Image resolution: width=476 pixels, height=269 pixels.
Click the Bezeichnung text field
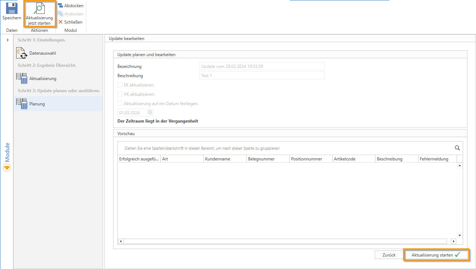click(x=262, y=66)
